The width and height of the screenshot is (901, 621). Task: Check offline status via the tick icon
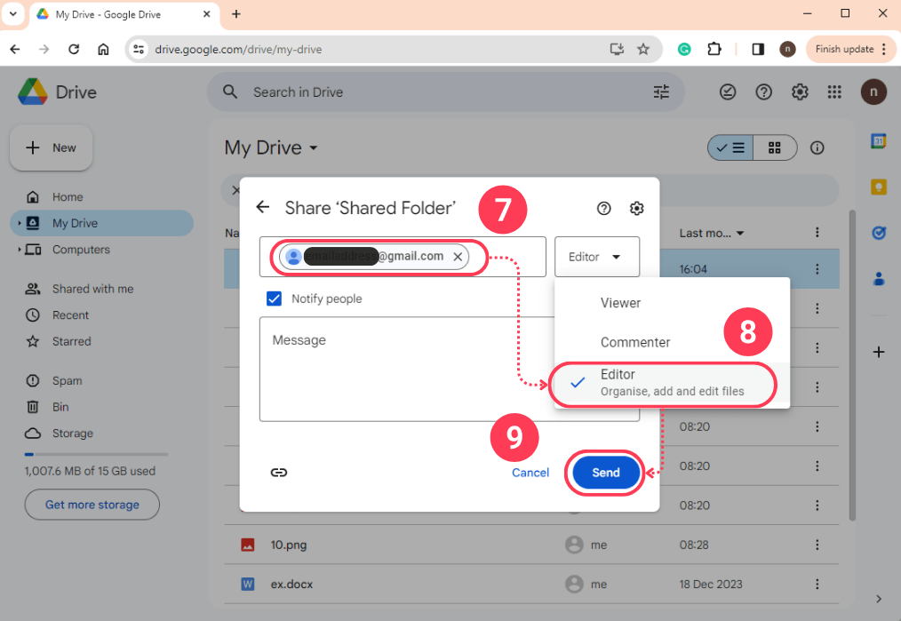728,92
